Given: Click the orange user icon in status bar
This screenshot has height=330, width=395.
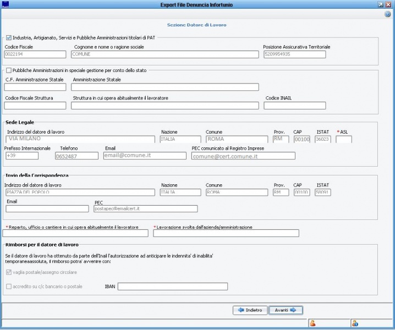Looking at the screenshot, I should [312, 323].
